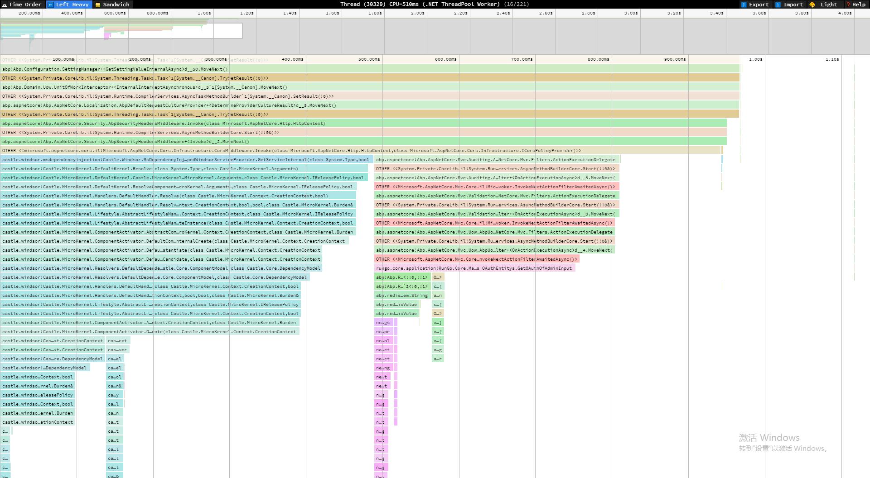Select the DefaultCom…nternalCreate frame
The image size is (870, 478).
point(174,241)
